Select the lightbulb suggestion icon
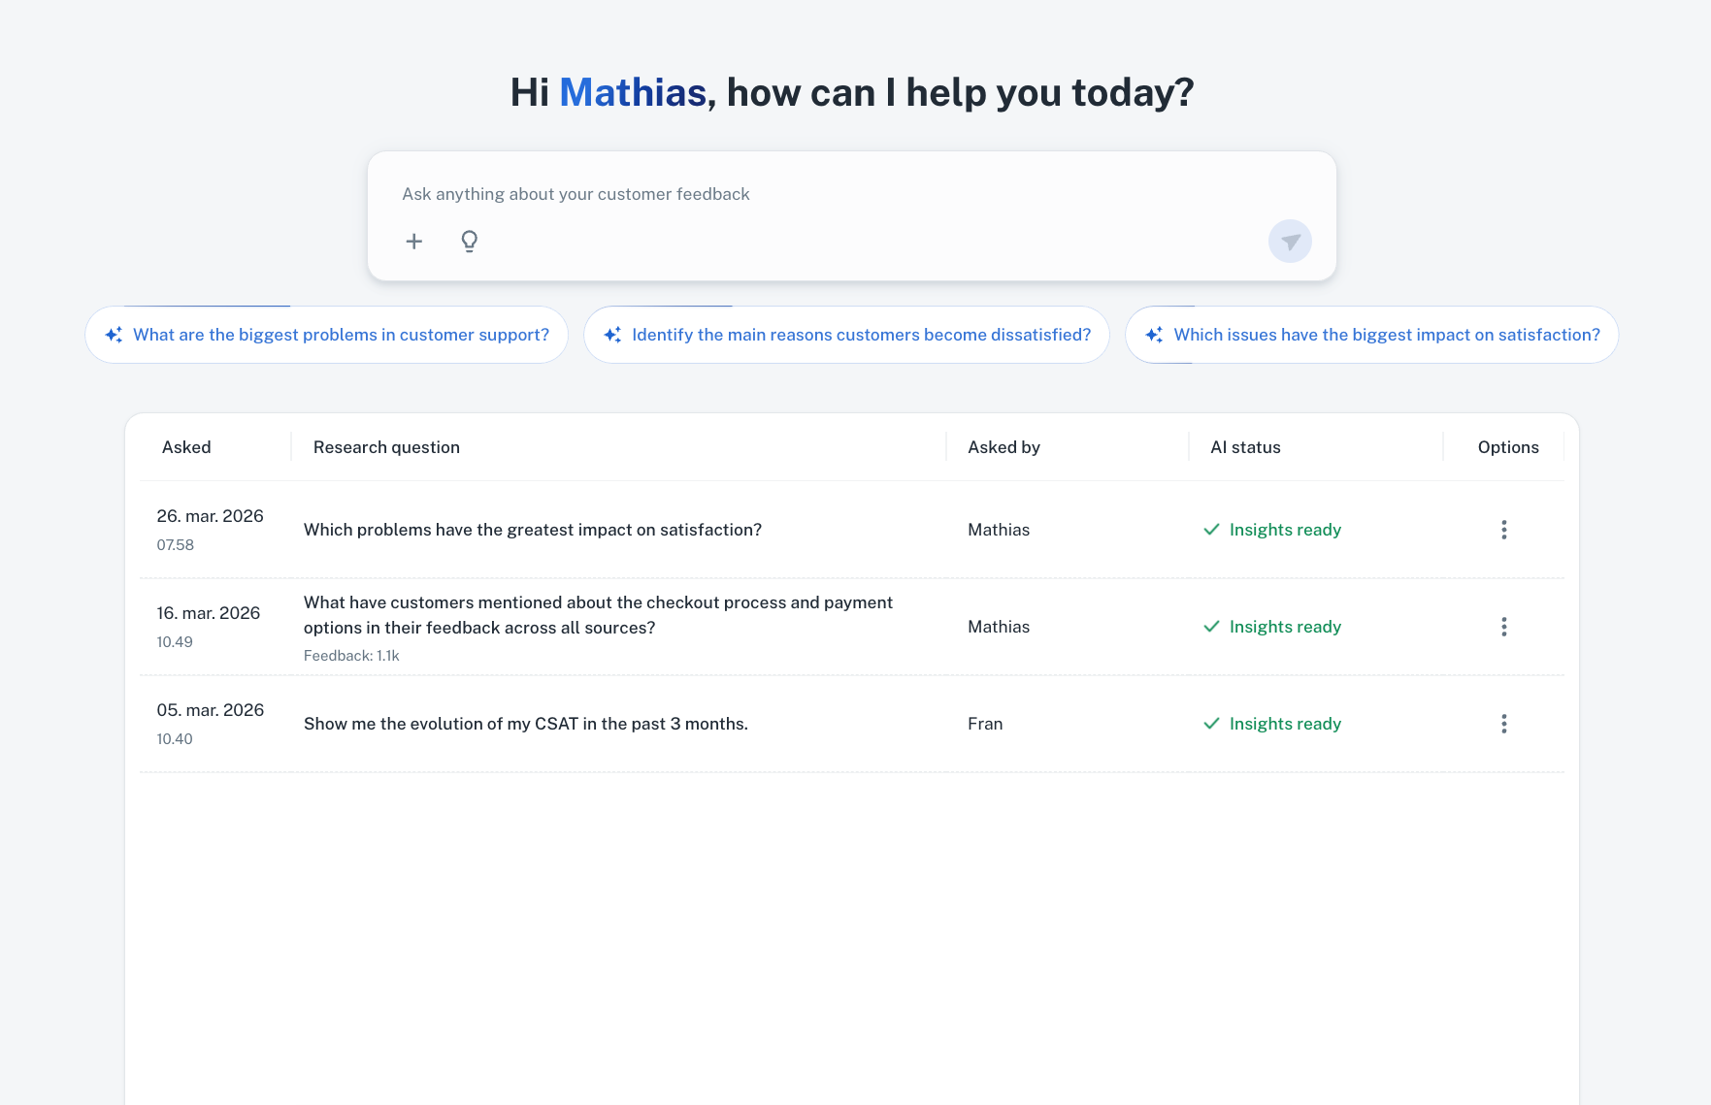Screen dimensions: 1711x1105 [470, 241]
